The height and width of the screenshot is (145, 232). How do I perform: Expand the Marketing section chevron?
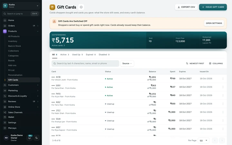tap(38, 91)
